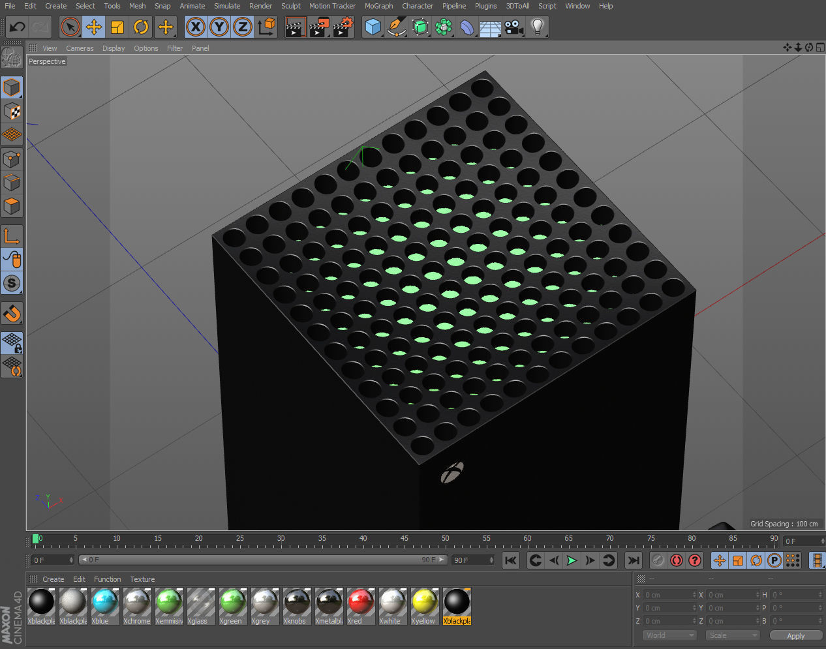Click Enable Axis icon
This screenshot has height=649, width=826.
pos(12,235)
